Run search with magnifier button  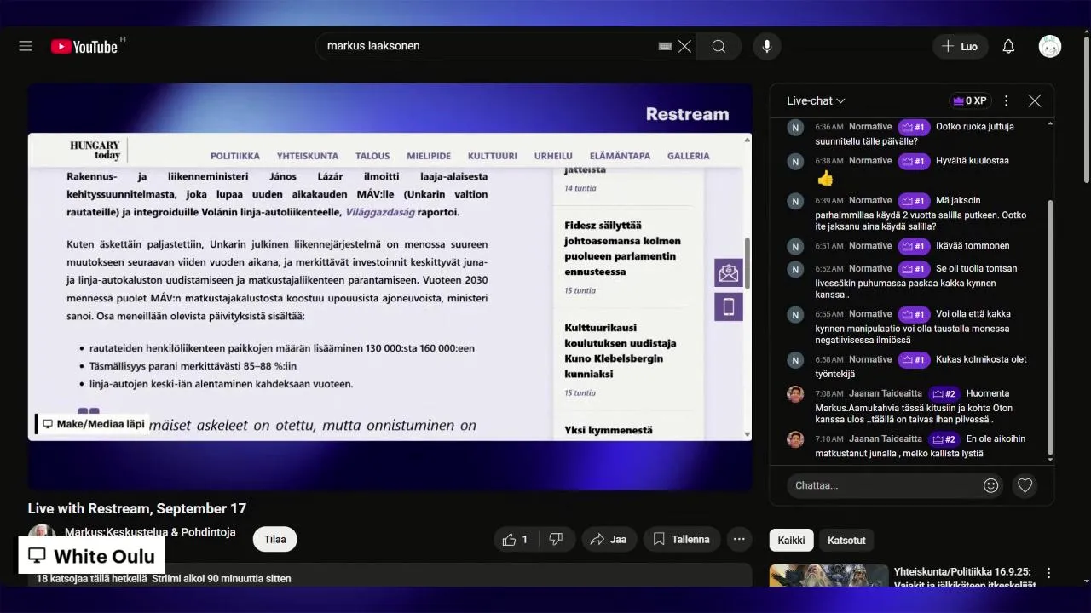coord(719,46)
